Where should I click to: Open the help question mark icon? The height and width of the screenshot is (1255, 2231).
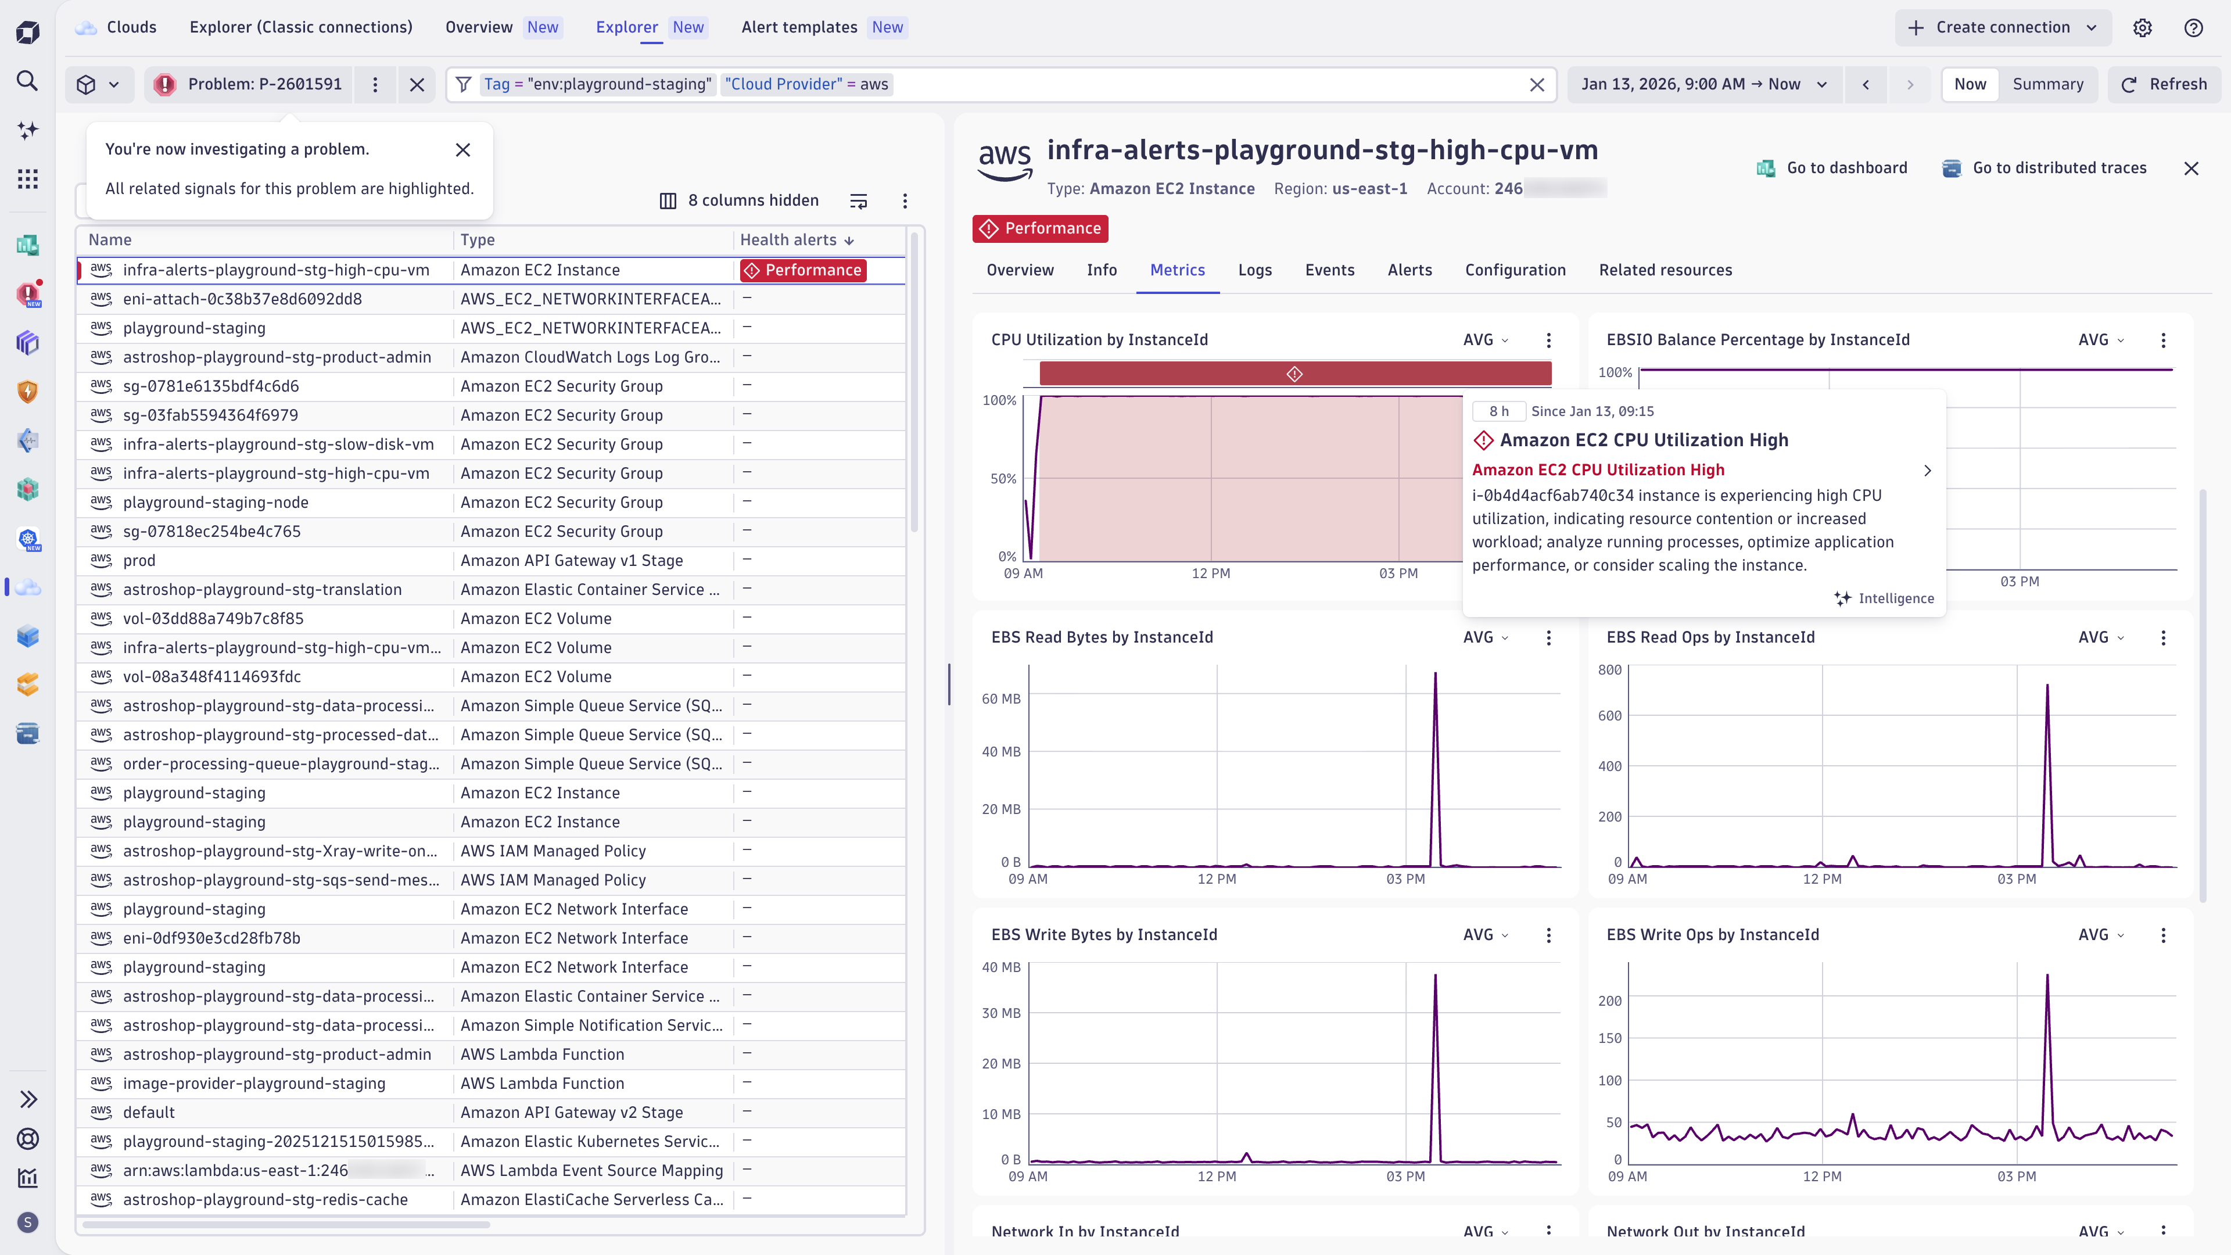(x=2194, y=28)
